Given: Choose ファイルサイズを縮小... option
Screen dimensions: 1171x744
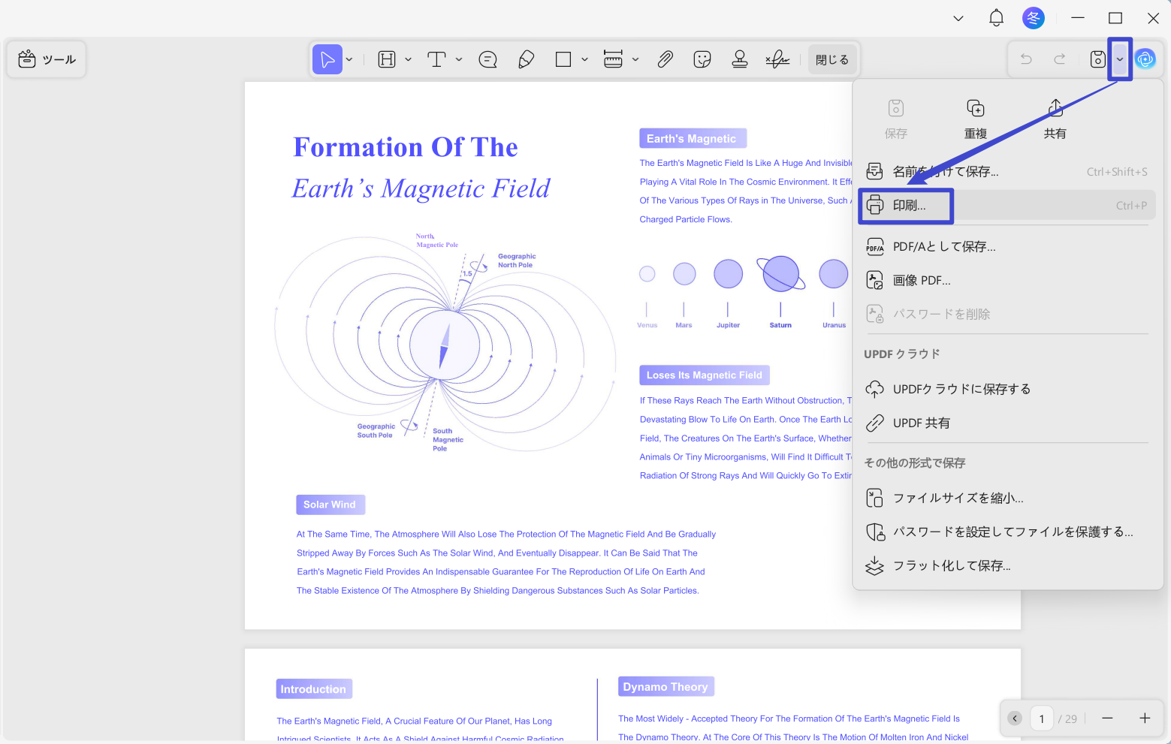Looking at the screenshot, I should [x=1007, y=499].
